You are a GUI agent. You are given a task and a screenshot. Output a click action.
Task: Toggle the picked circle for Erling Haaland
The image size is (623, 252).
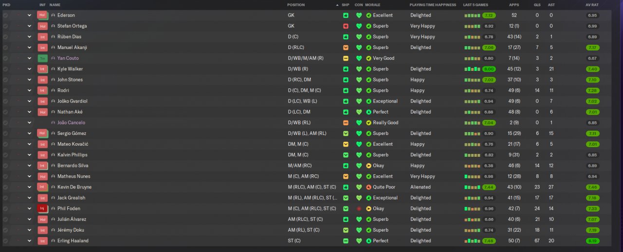(x=5, y=241)
